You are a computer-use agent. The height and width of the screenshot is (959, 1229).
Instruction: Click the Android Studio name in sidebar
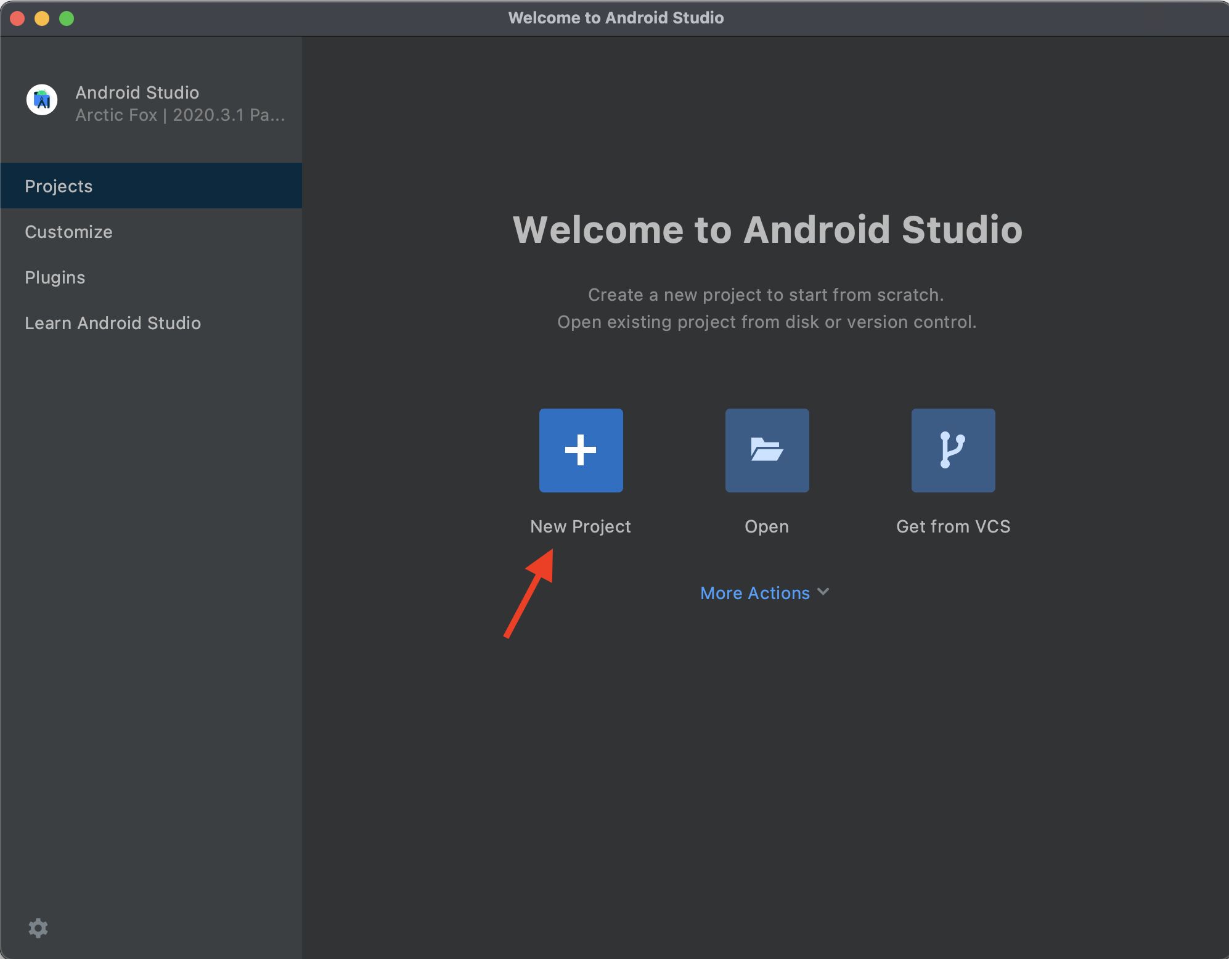[x=137, y=92]
